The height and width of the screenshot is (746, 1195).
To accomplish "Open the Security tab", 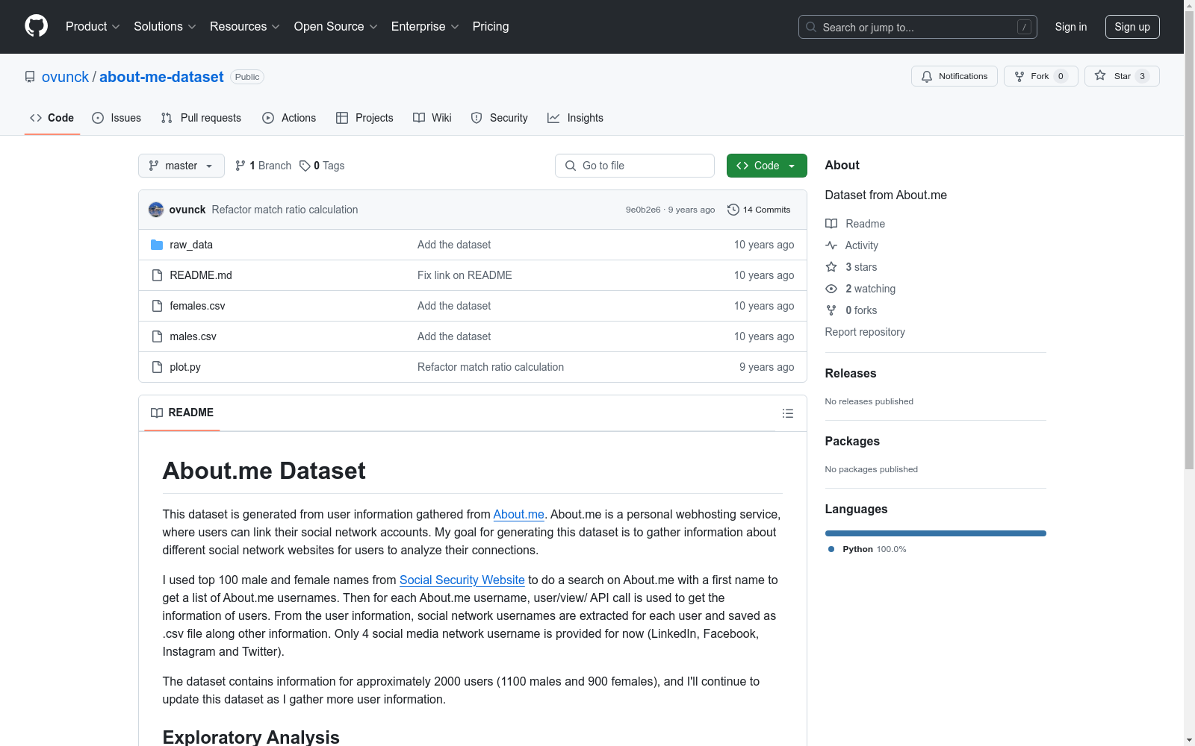I will [500, 118].
